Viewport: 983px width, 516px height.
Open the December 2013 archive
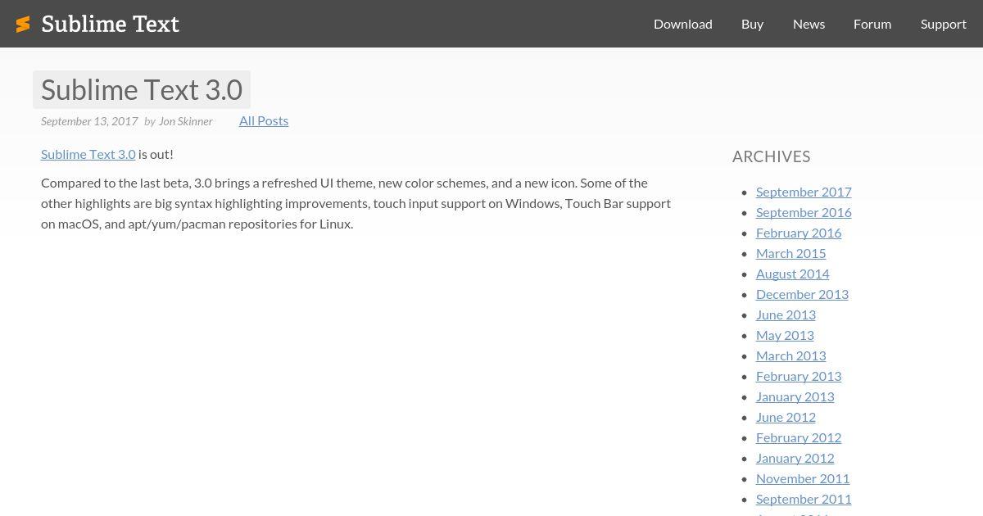pos(802,294)
